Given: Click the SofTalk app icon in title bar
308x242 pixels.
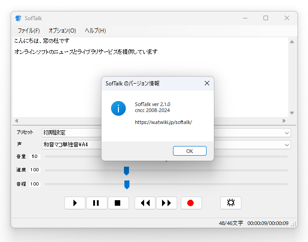Looking at the screenshot, I should pos(18,18).
